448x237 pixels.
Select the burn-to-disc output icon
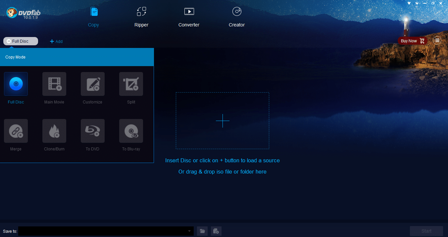(x=216, y=231)
